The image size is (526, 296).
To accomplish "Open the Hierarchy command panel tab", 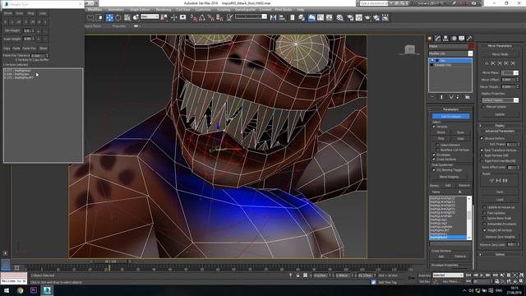I will (445, 39).
